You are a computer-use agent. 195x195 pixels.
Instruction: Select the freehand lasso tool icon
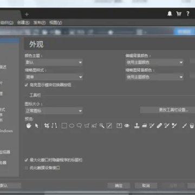(x=79, y=126)
